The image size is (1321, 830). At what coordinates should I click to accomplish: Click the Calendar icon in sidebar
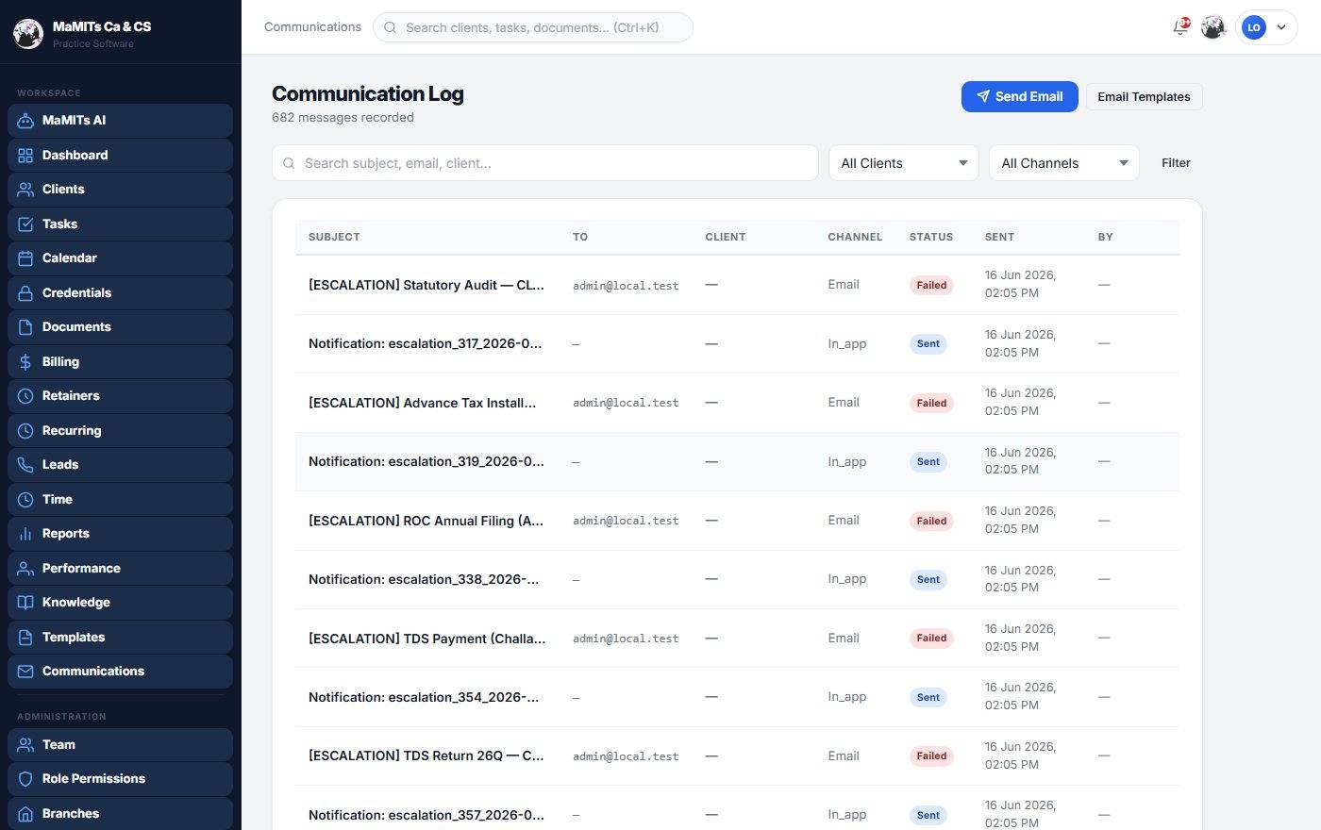(25, 258)
